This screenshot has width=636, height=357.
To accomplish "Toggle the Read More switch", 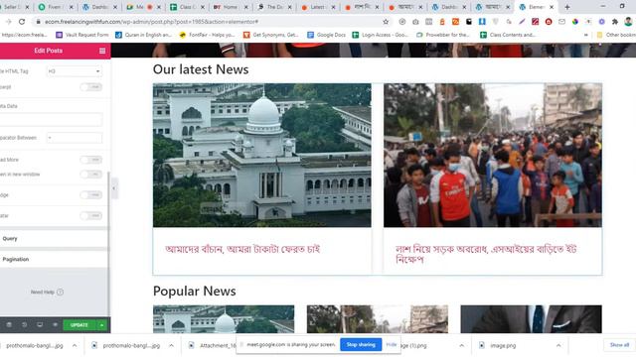I will click(90, 160).
